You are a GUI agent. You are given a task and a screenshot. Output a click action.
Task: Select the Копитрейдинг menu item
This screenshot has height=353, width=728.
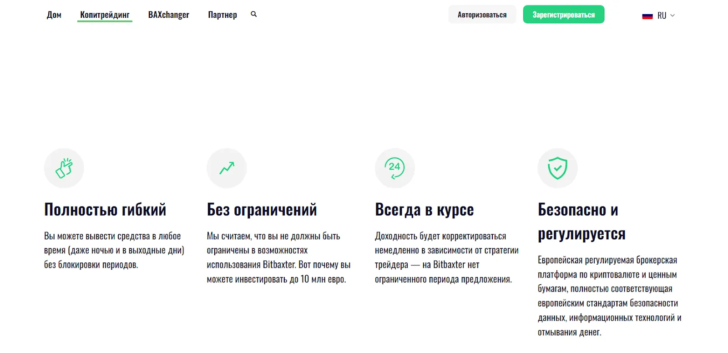(x=105, y=15)
